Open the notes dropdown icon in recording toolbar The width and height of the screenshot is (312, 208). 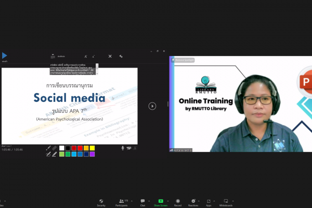(53, 56)
